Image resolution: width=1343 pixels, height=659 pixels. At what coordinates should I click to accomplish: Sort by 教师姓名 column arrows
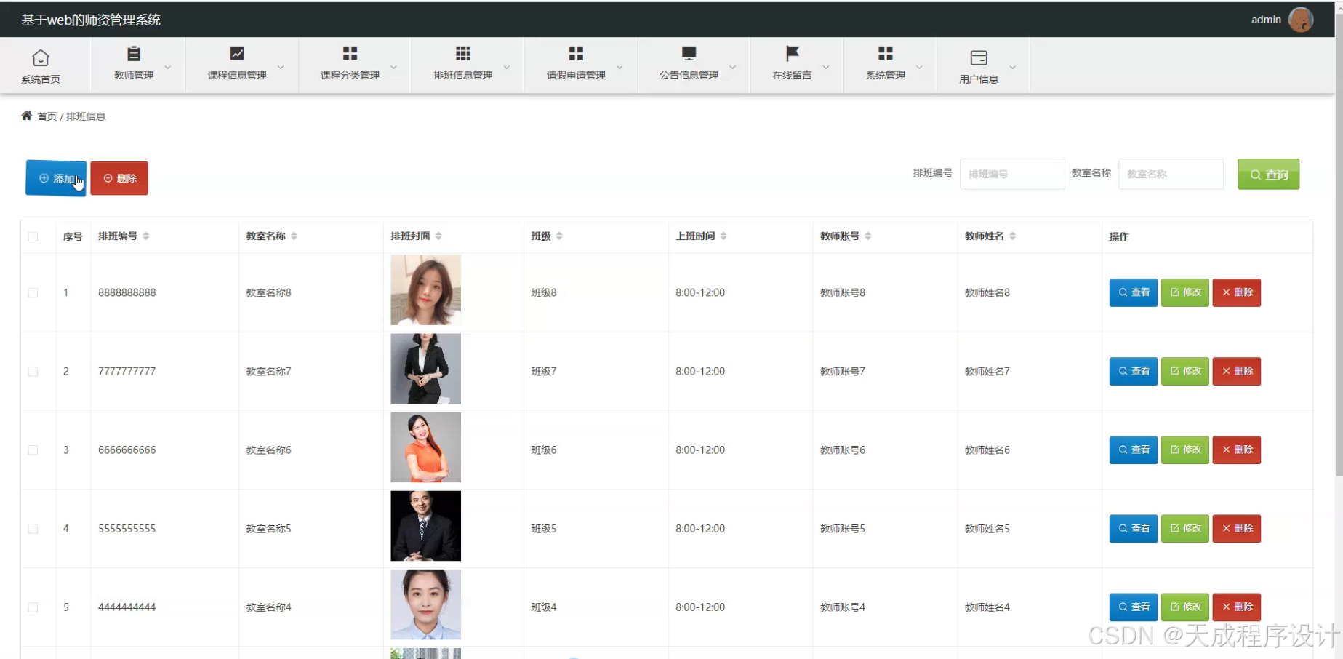tap(1013, 236)
